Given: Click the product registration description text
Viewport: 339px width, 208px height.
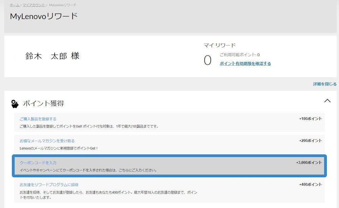Looking at the screenshot, I should click(89, 126).
